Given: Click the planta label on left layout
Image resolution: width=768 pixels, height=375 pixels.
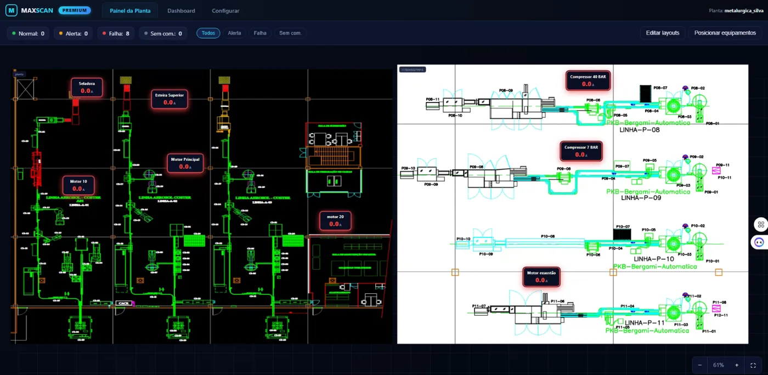Looking at the screenshot, I should tap(19, 74).
